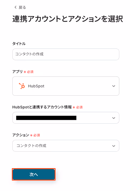Go back via the 戻る link
The width and height of the screenshot is (130, 191).
point(20,7)
